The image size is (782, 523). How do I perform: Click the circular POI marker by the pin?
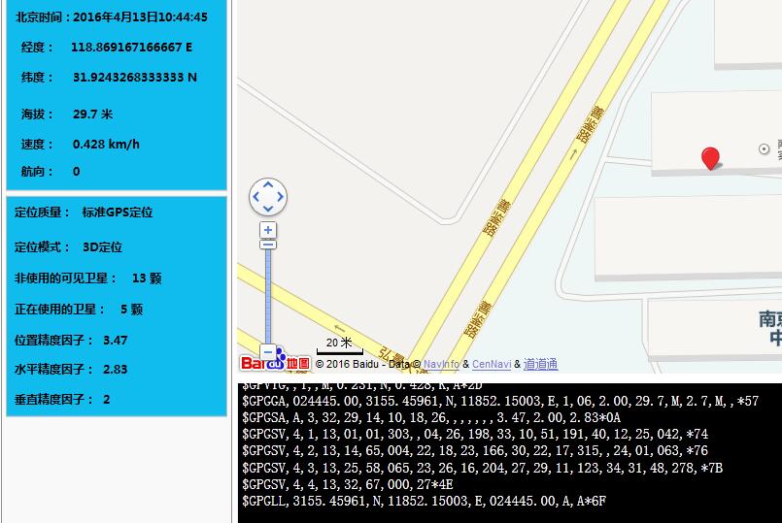(764, 148)
